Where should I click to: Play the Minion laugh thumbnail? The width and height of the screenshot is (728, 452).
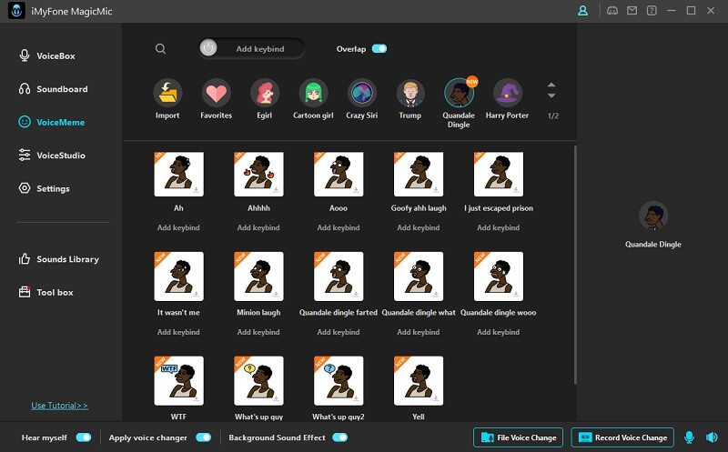click(x=258, y=276)
